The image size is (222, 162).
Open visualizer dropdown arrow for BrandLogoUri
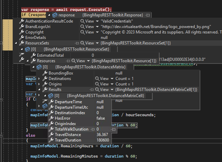click(x=97, y=27)
